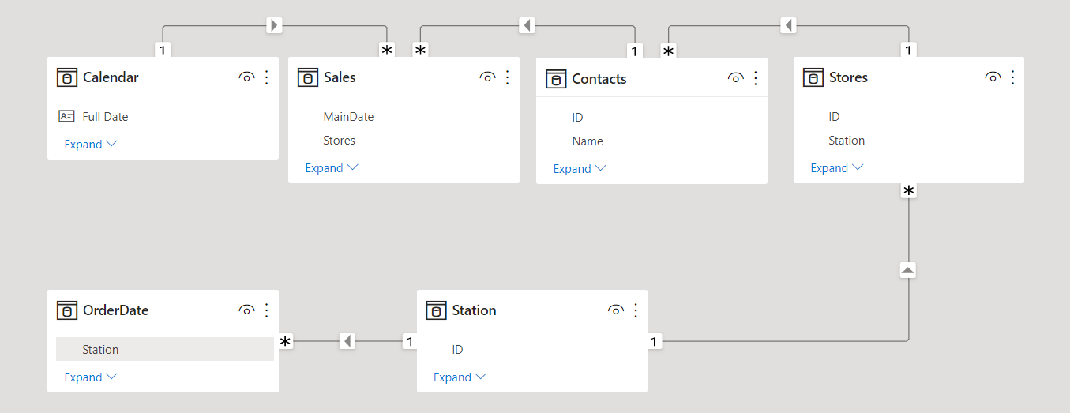1070x413 pixels.
Task: Open OrderDate table more options menu
Action: pyautogui.click(x=266, y=310)
